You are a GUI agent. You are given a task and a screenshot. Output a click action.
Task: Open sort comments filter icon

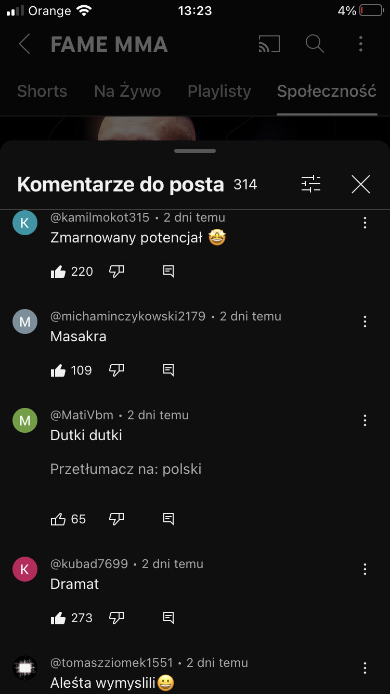[311, 184]
